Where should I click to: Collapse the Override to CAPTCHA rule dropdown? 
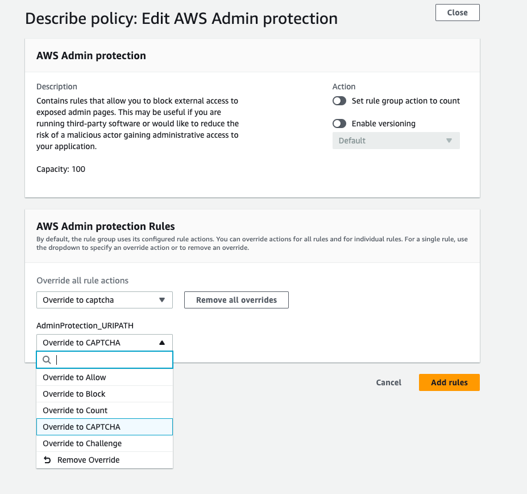pos(105,343)
